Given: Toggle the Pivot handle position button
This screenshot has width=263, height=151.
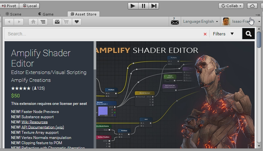Looking at the screenshot, I should pyautogui.click(x=9, y=6).
